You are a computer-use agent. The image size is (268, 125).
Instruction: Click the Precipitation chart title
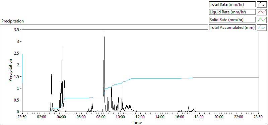click(x=12, y=21)
